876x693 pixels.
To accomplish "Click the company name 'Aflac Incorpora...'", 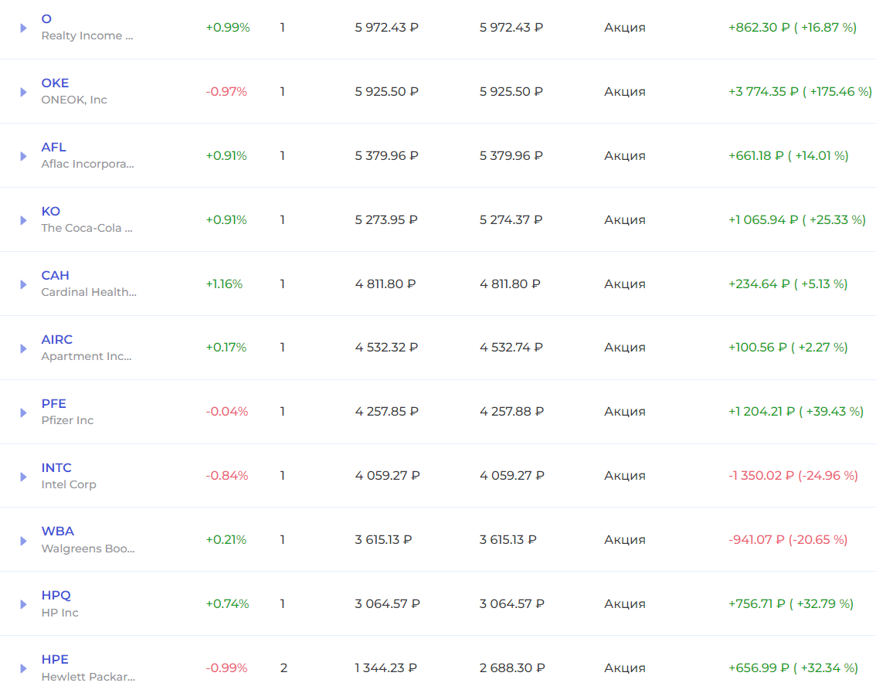I will point(88,164).
